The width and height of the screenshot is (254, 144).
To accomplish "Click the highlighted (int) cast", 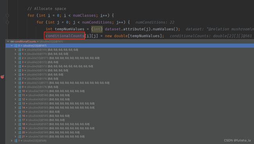I will tap(97, 29).
